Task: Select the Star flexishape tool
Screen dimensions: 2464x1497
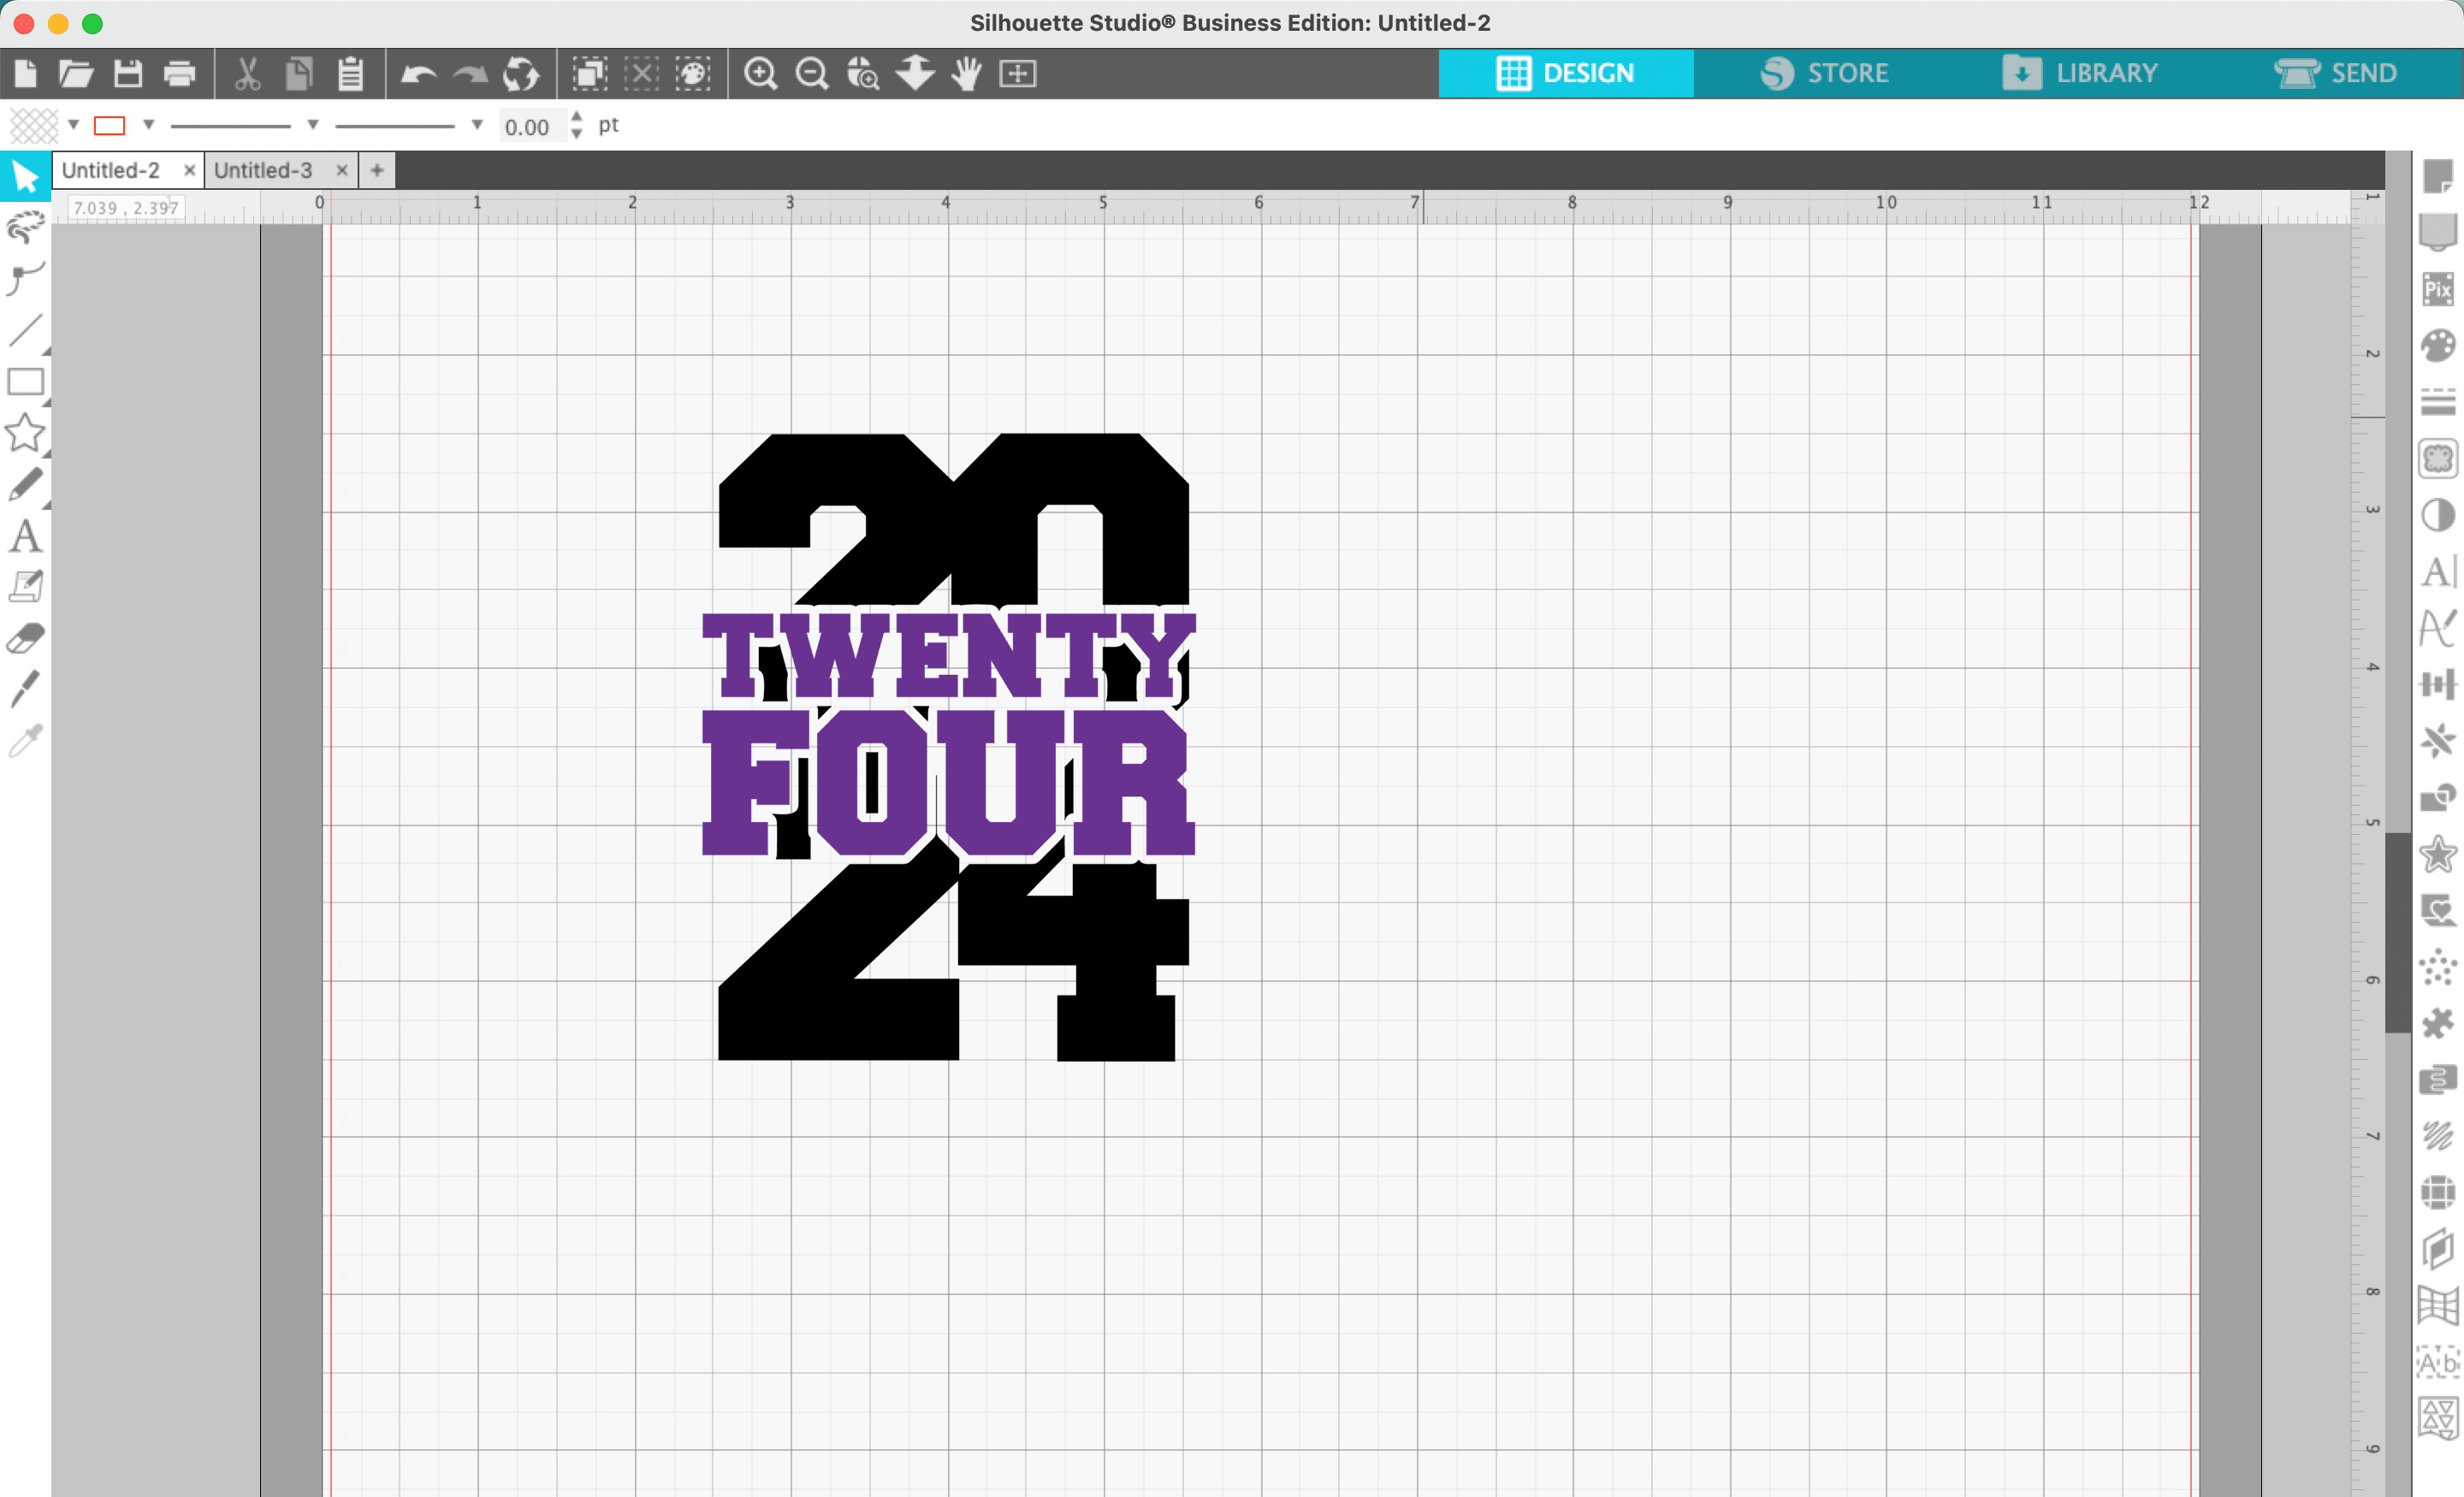Action: (25, 433)
